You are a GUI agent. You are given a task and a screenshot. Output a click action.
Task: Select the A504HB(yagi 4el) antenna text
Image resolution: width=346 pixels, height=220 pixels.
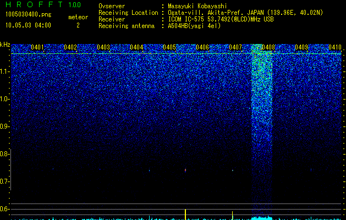coord(194,26)
